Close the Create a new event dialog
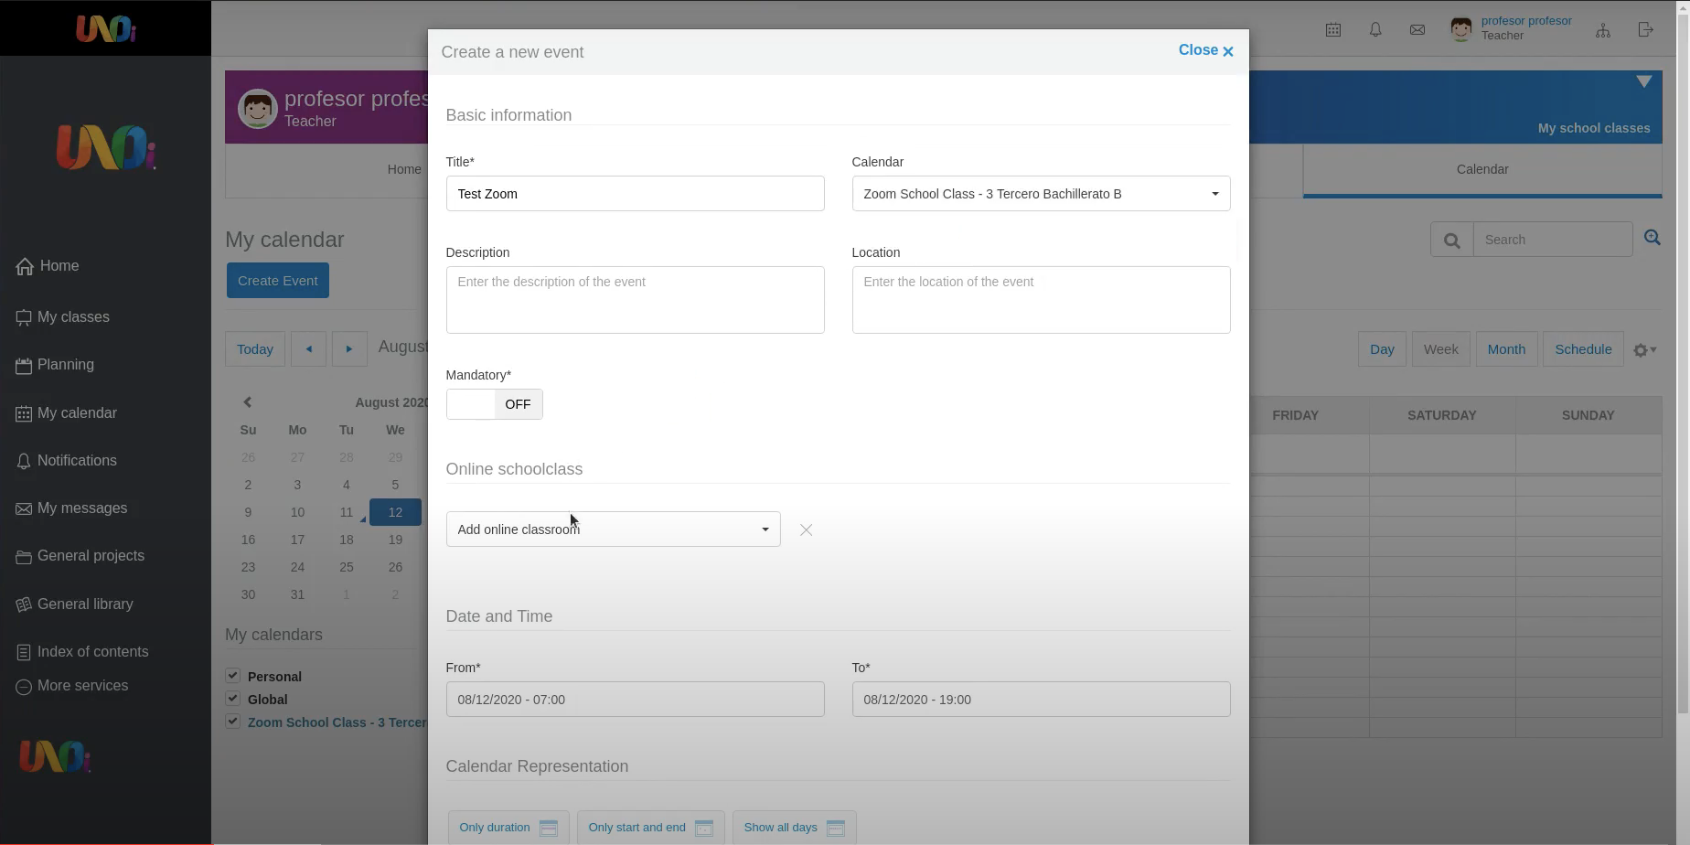Image resolution: width=1690 pixels, height=845 pixels. [1205, 51]
